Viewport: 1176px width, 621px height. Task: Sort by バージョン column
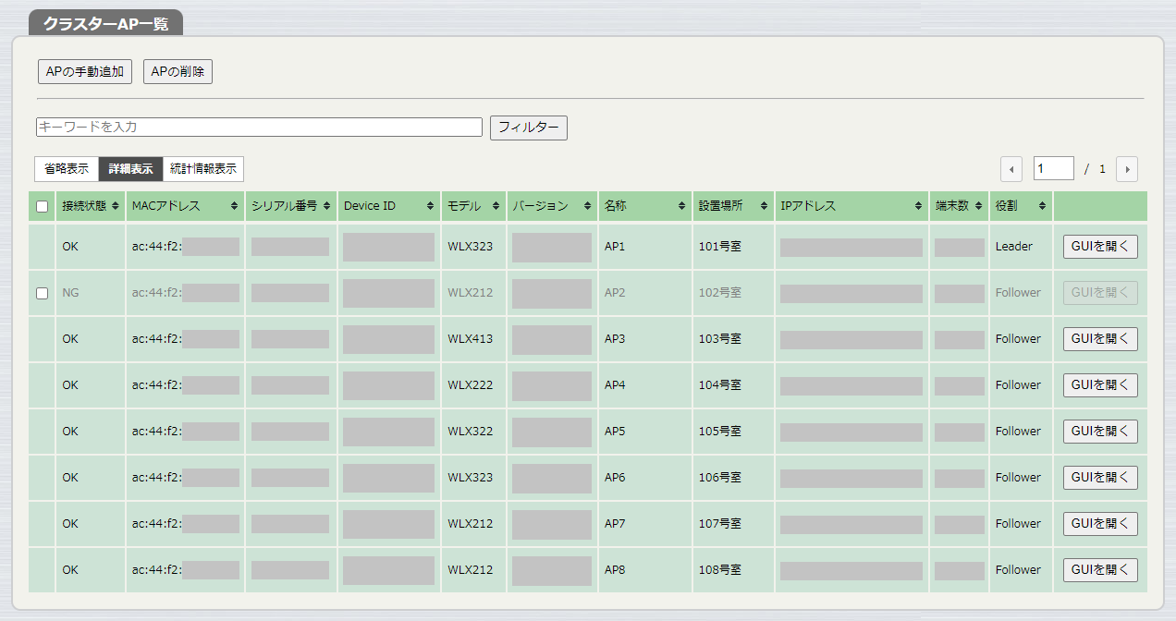pos(585,206)
